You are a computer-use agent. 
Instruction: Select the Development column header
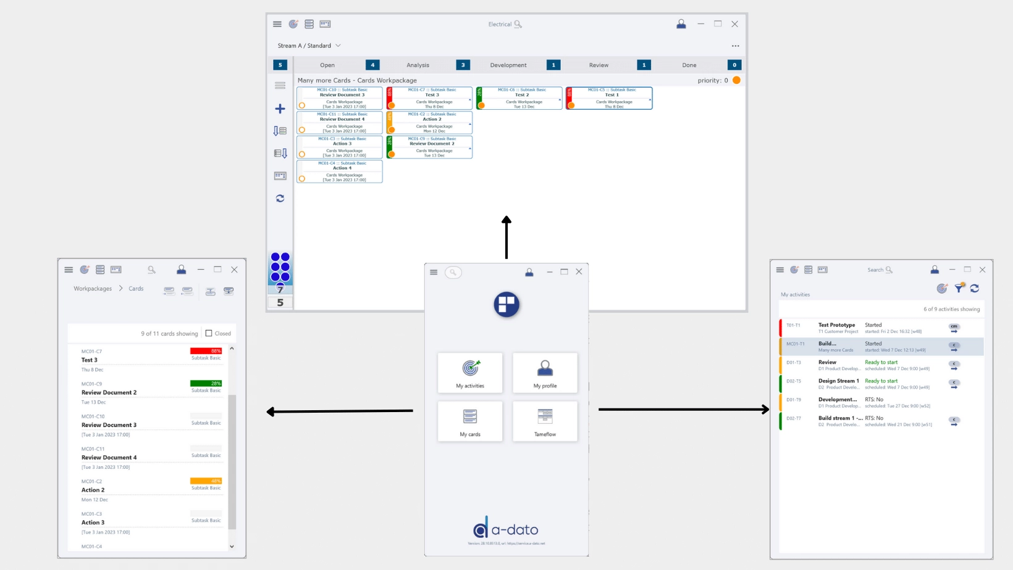508,65
